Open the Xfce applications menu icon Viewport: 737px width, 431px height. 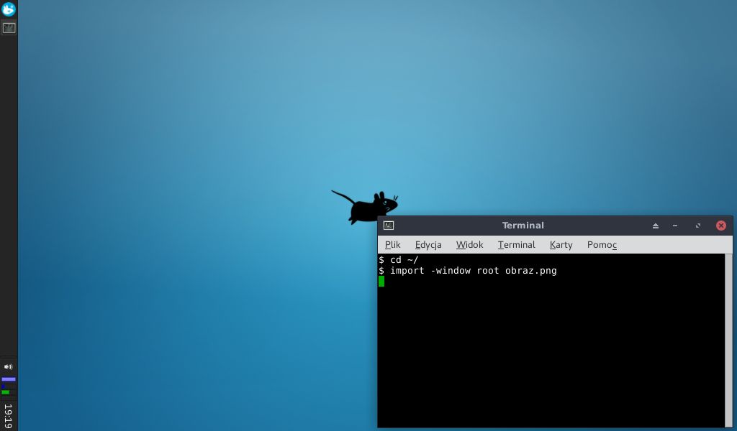(x=9, y=9)
